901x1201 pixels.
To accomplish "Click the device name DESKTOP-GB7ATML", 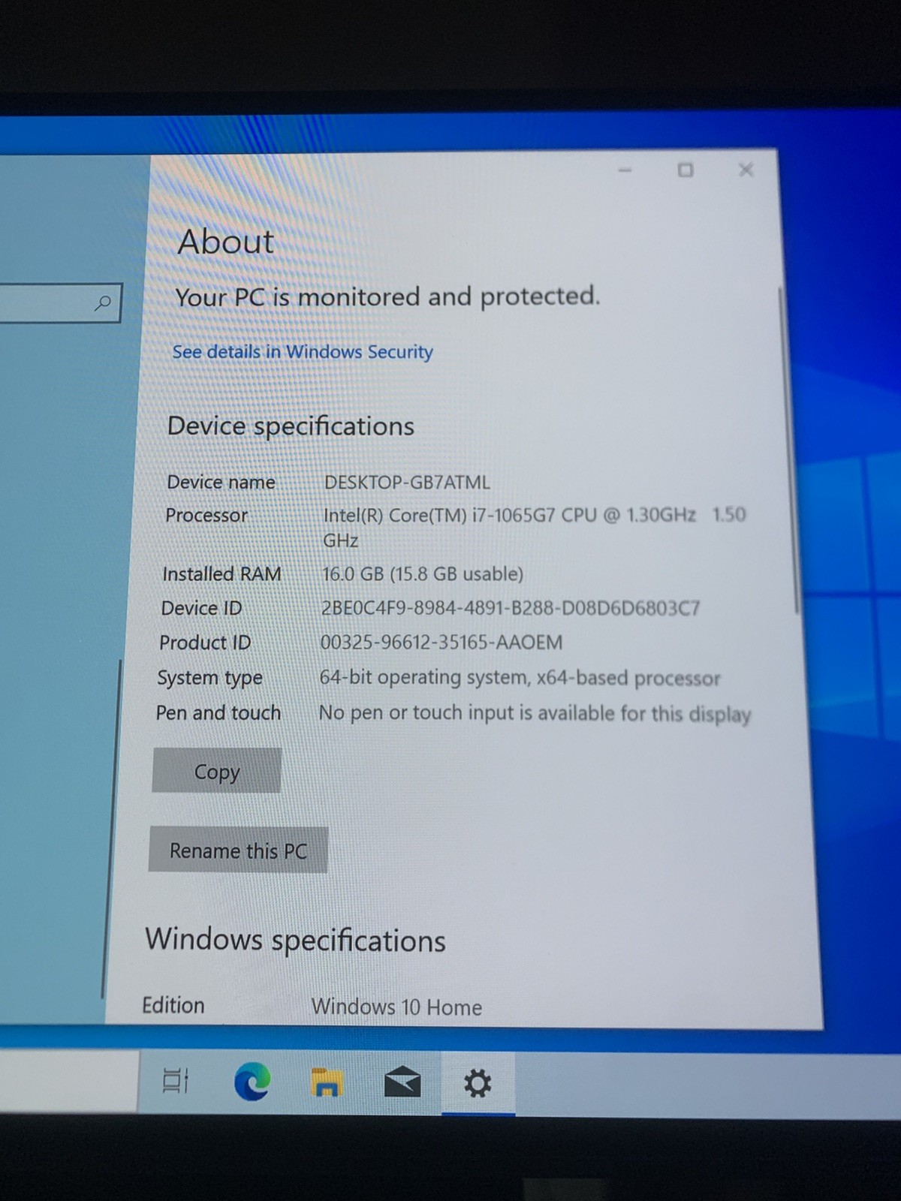I will click(x=407, y=482).
